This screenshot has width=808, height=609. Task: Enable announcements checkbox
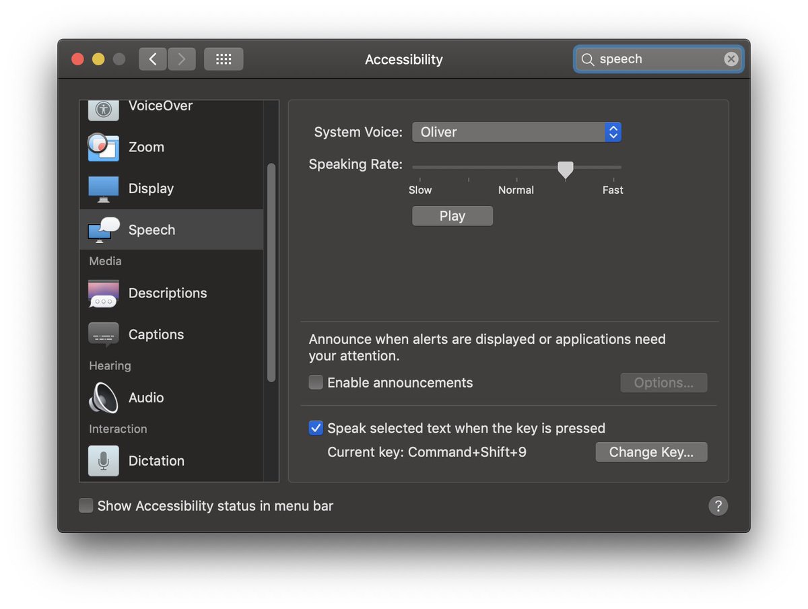(316, 383)
